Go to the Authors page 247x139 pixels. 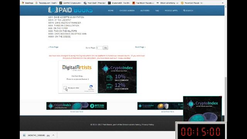click(x=145, y=10)
